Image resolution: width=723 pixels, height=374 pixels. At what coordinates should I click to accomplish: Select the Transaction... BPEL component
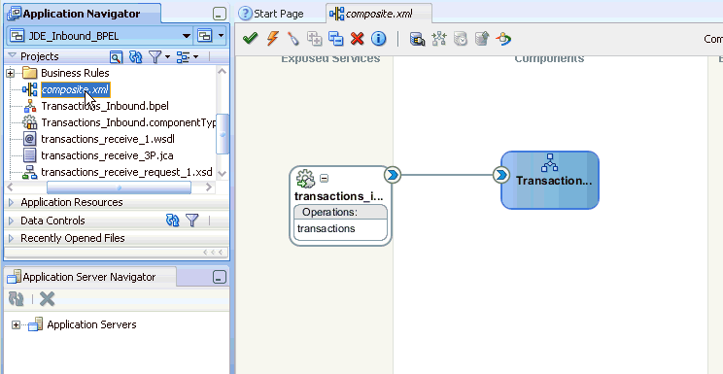[x=550, y=181]
